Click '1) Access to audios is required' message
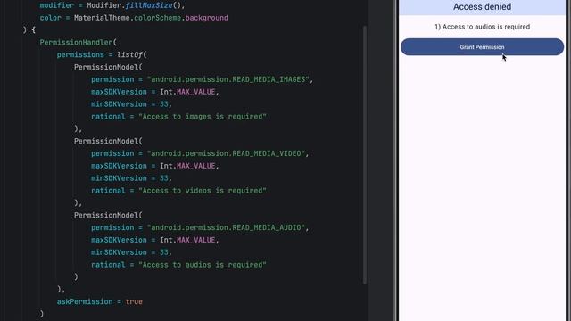Image resolution: width=571 pixels, height=321 pixels. (x=482, y=27)
